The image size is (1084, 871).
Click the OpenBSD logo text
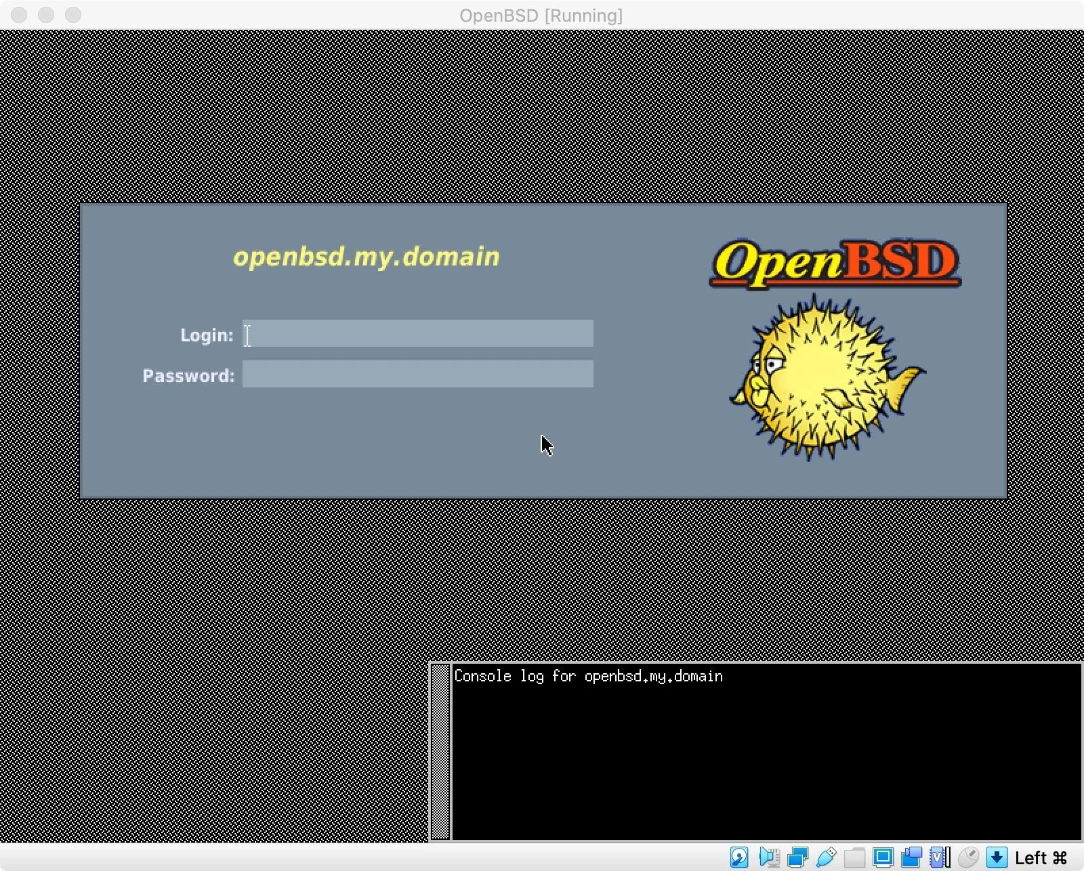(x=835, y=263)
